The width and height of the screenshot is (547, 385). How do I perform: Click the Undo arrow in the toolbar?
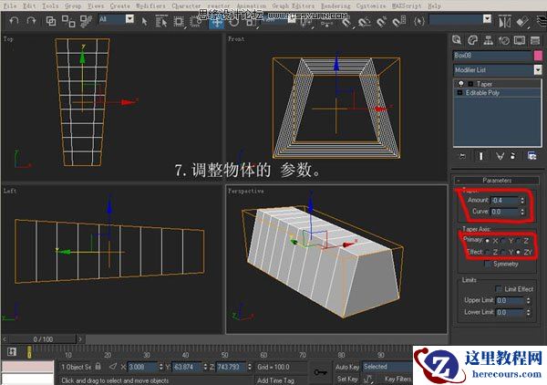pyautogui.click(x=14, y=21)
